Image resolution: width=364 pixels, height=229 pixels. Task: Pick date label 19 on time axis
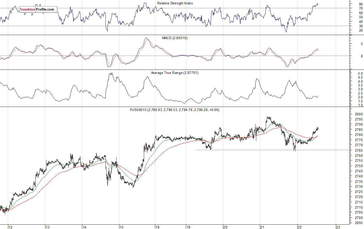pos(188,227)
